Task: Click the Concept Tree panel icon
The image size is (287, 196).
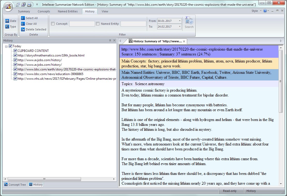Action: click(6, 184)
